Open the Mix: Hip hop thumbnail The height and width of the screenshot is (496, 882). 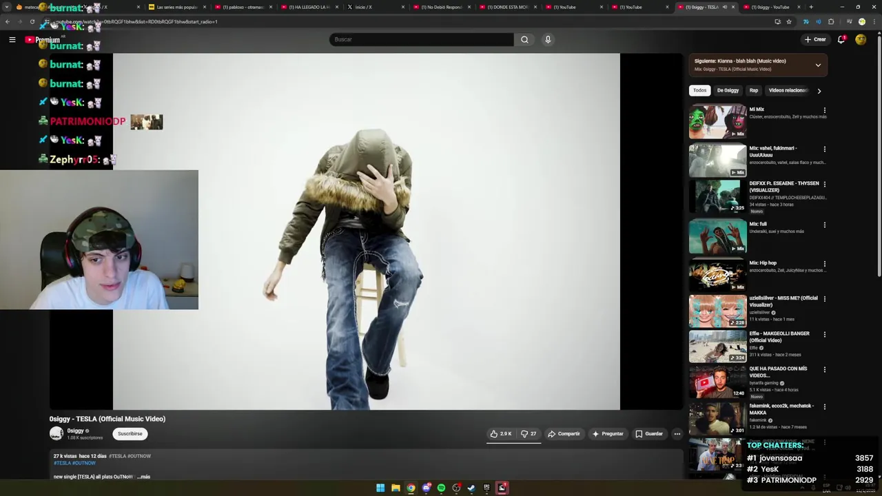click(x=717, y=276)
